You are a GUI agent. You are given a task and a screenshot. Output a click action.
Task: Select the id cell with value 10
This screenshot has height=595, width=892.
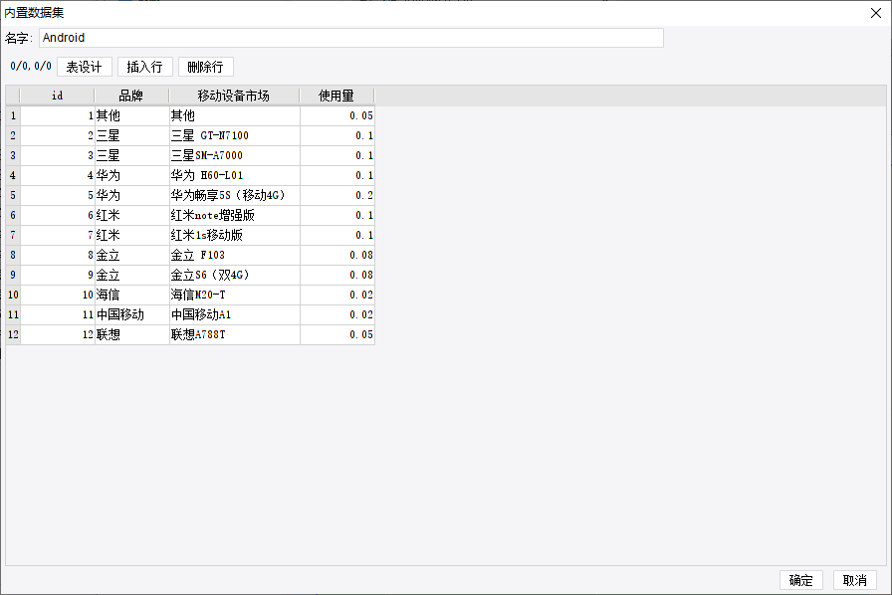click(x=58, y=296)
